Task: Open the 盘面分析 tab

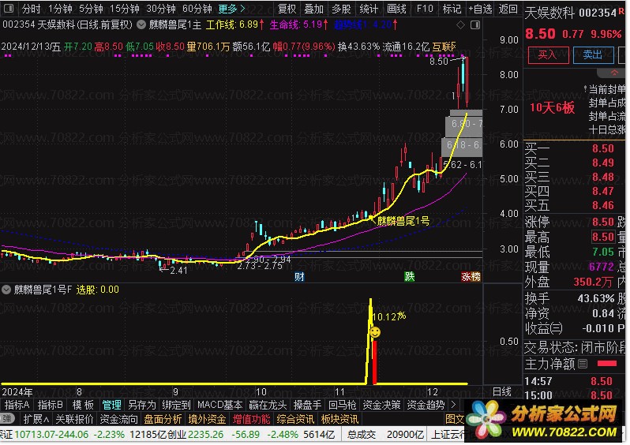Action: 163,419
